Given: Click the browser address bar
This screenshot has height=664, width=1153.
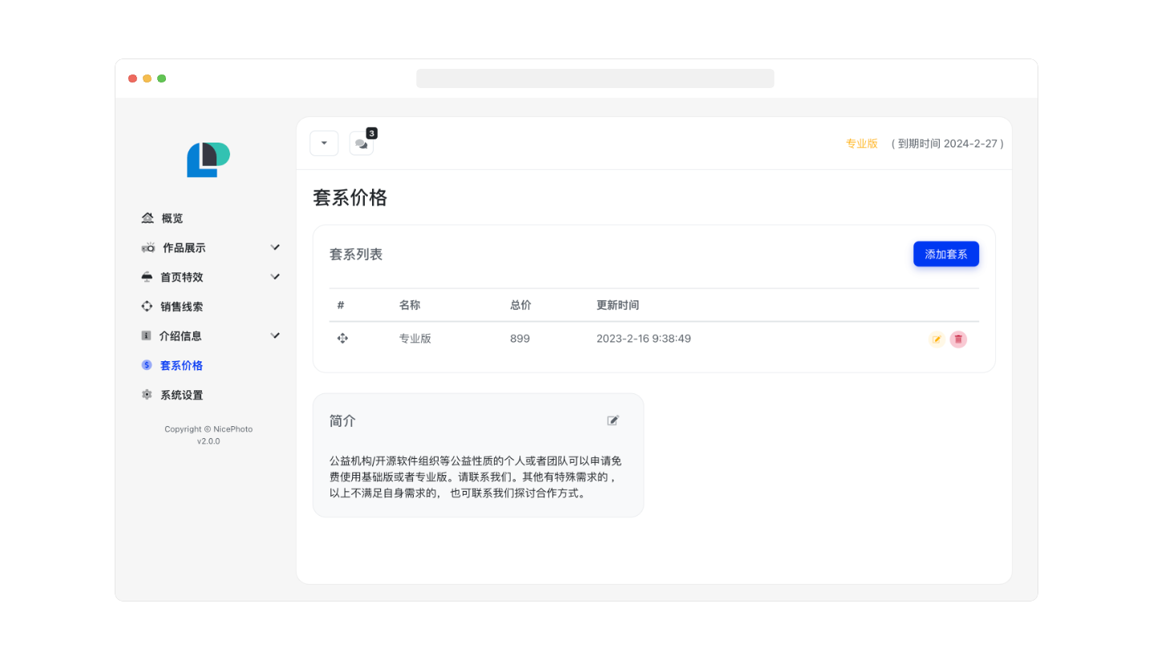Looking at the screenshot, I should (x=595, y=78).
